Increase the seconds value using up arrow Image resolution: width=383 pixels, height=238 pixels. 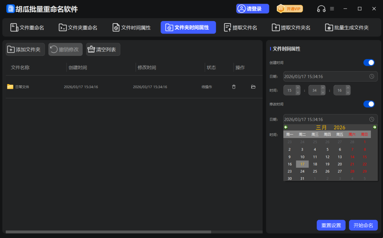click(x=348, y=88)
